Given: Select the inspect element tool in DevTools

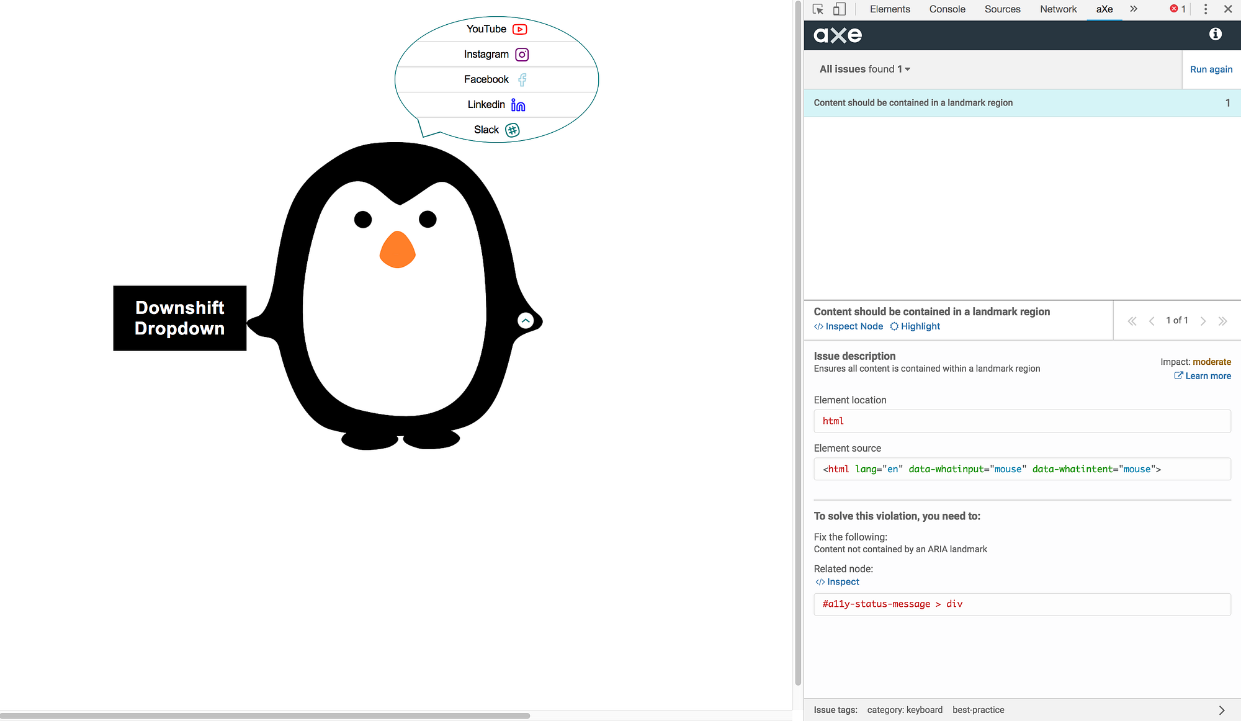Looking at the screenshot, I should click(x=818, y=9).
